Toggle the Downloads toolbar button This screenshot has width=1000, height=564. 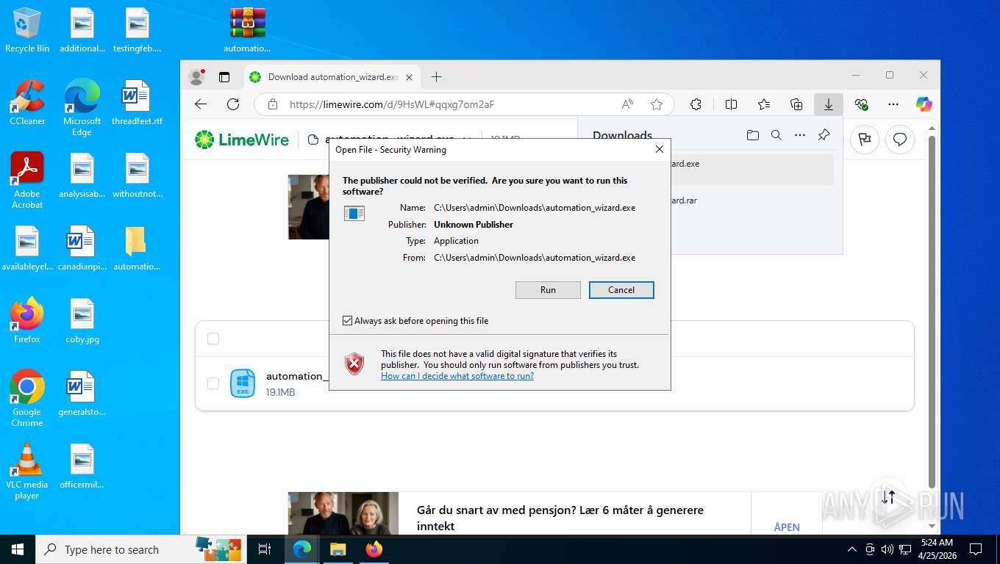[x=829, y=104]
